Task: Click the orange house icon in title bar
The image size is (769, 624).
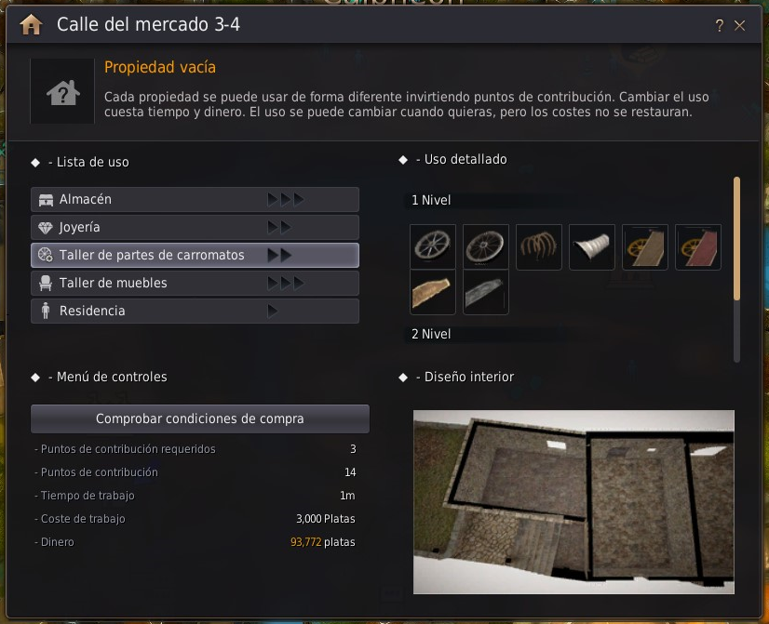Action: [x=31, y=24]
